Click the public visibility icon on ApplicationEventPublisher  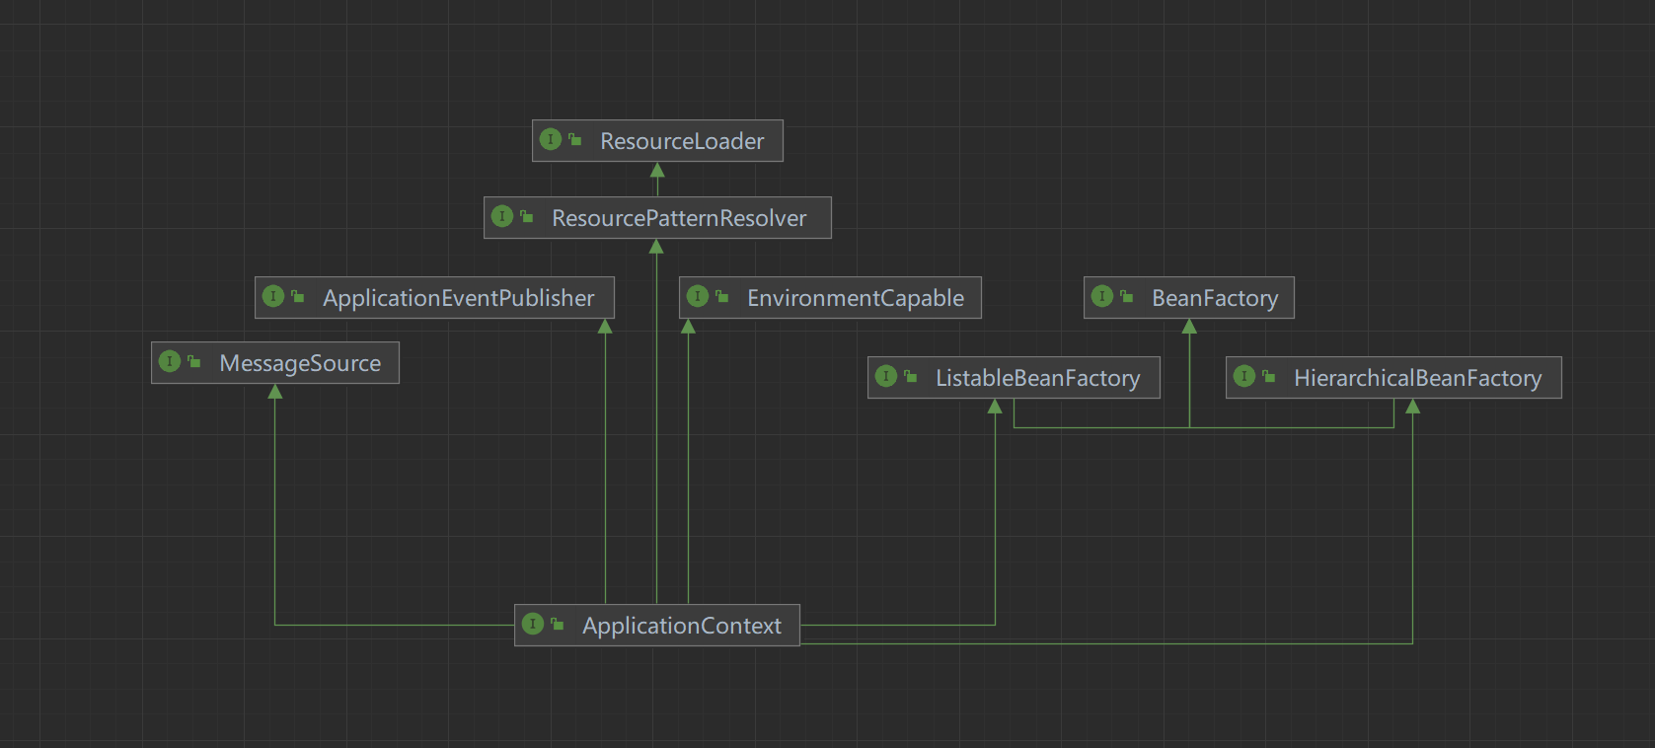(x=298, y=296)
